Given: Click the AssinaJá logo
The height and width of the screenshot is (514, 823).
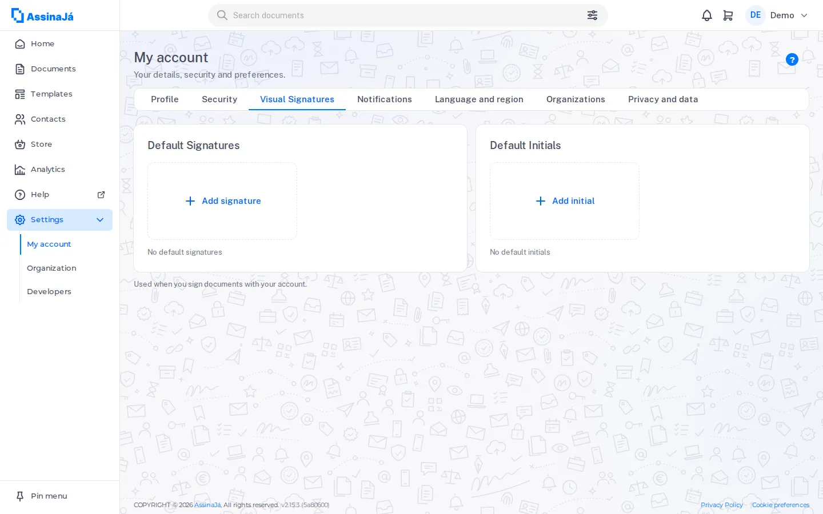Looking at the screenshot, I should pos(42,15).
